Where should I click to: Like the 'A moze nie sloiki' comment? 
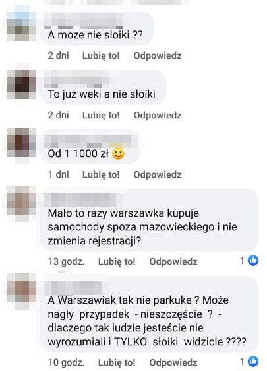(x=101, y=56)
